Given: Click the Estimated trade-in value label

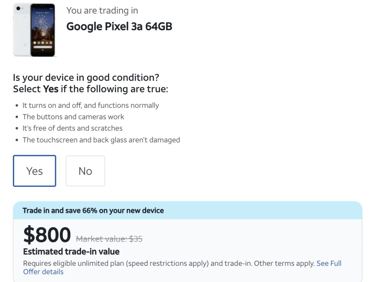Looking at the screenshot, I should point(71,251).
